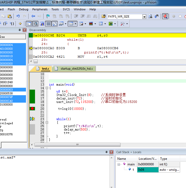Screen dimensions: 186x188
Task: Click the editor horizontal scrollbar thumb
Action: [77, 145]
